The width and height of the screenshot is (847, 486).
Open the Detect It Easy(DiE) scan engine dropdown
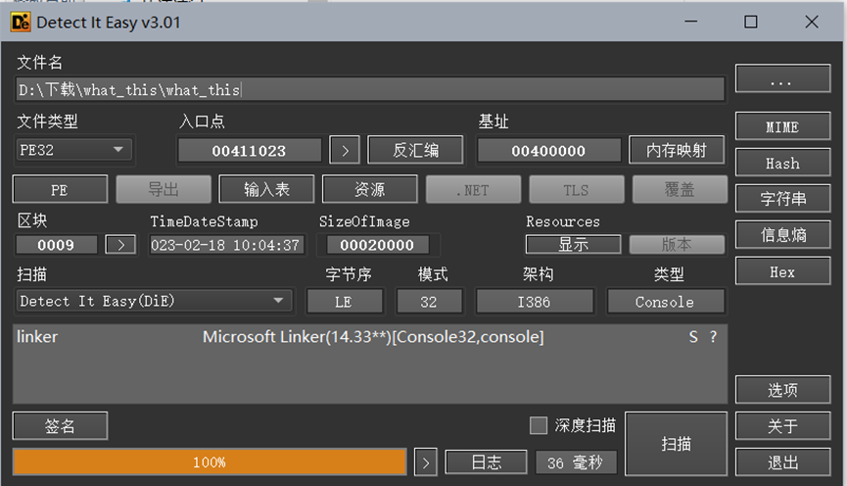[154, 301]
